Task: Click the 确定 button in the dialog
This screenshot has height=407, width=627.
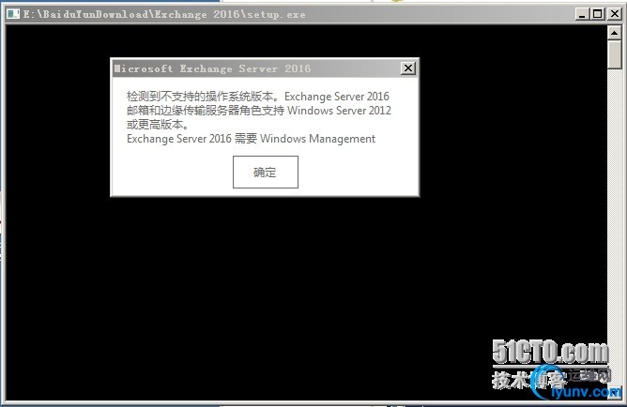Action: 266,173
